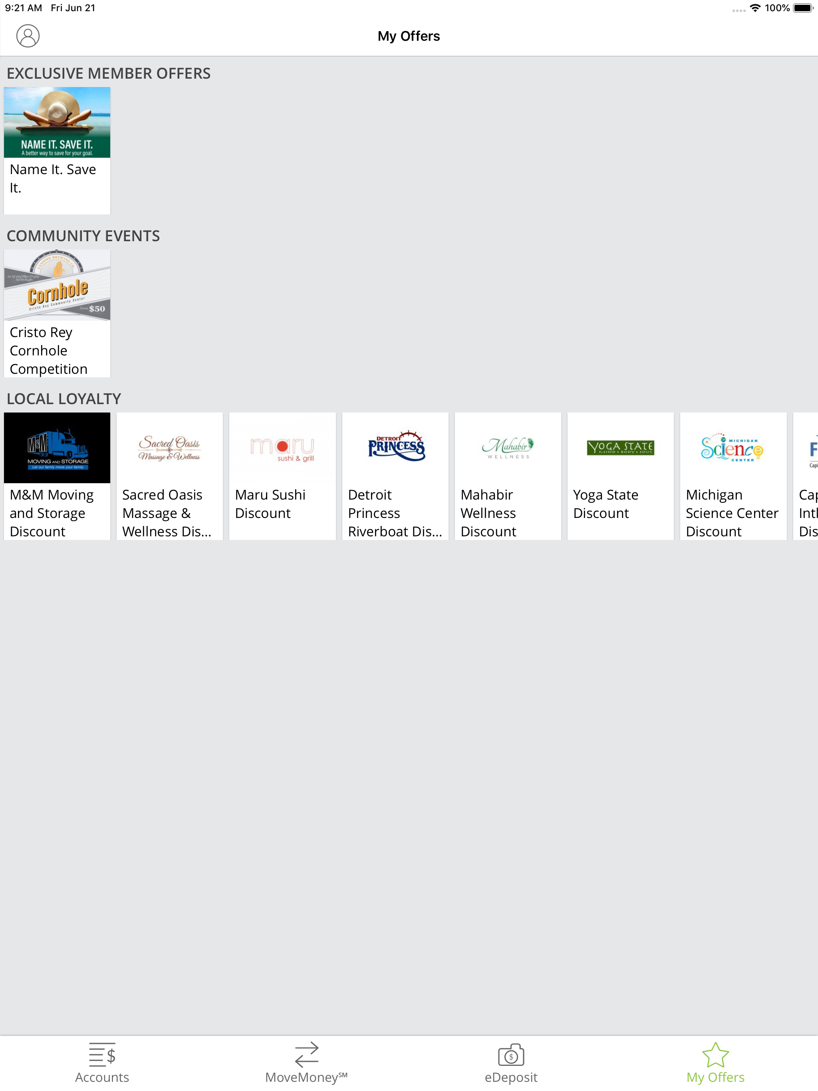Tap the Michigan Science Center logo

(733, 448)
